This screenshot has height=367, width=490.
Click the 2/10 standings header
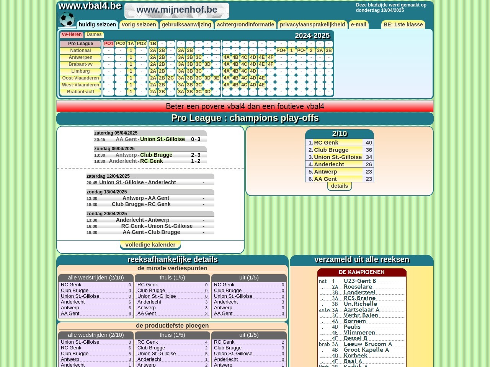[340, 134]
